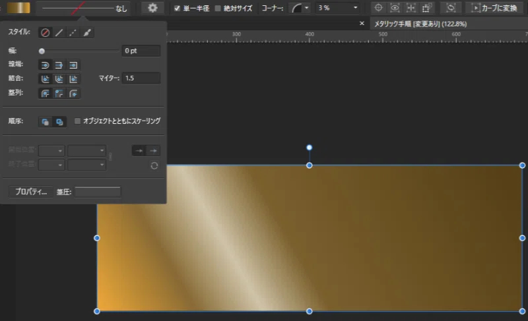Click the gold gradient fill swatch
The image size is (528, 321).
[18, 8]
